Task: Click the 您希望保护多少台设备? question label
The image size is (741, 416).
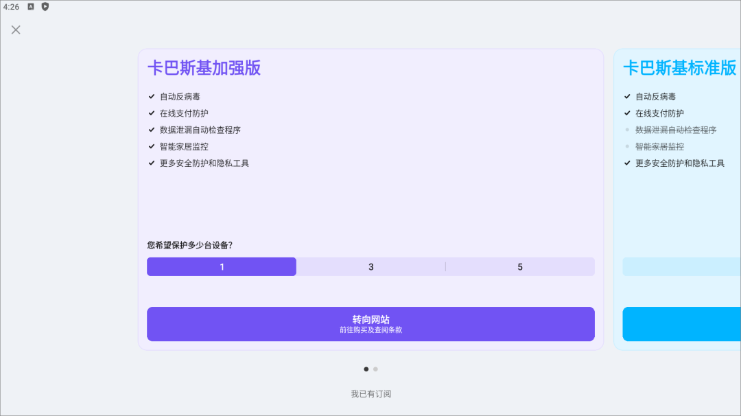Action: click(189, 245)
